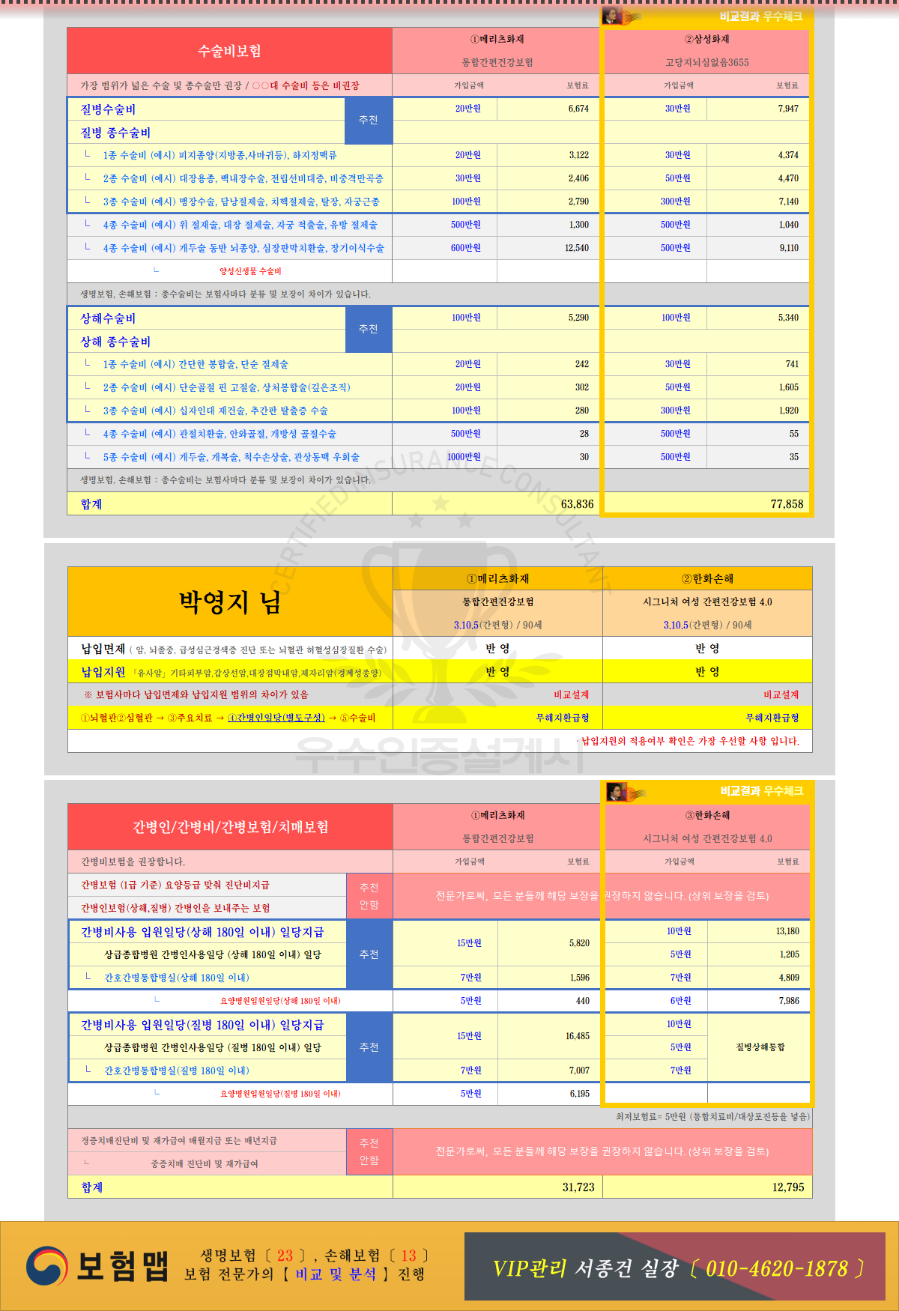Click the 5,340 premium value

[788, 318]
